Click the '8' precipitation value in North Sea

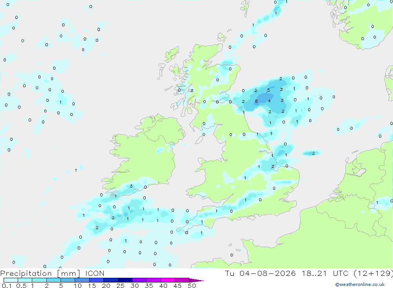(x=256, y=101)
